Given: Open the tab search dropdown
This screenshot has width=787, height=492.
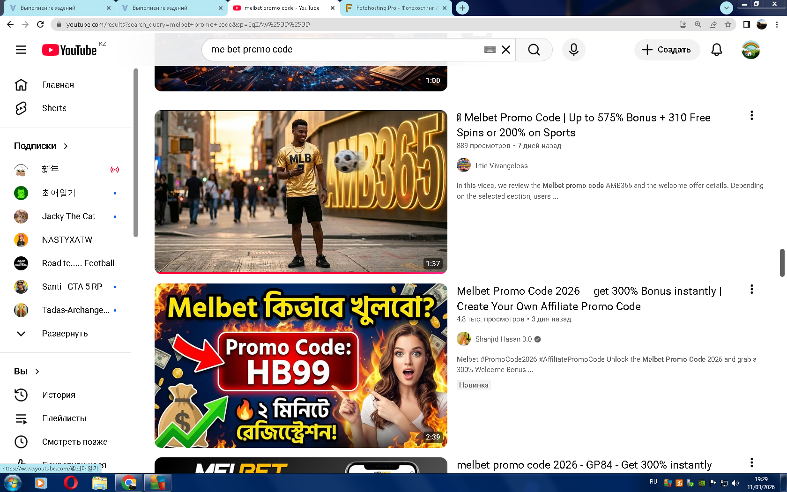Looking at the screenshot, I should point(726,8).
